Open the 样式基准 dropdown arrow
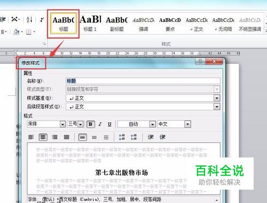The width and height of the screenshot is (267, 203). point(217,98)
